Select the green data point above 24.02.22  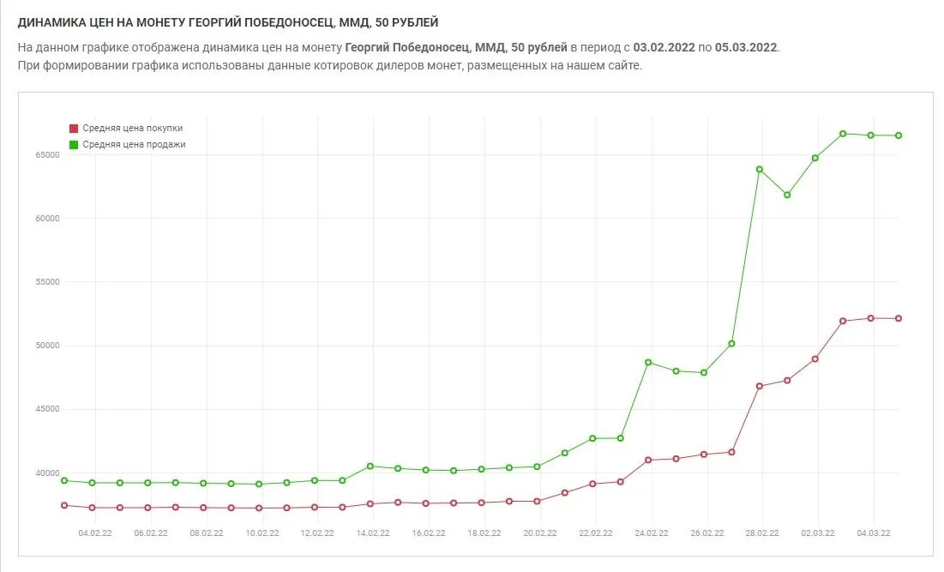coord(648,362)
